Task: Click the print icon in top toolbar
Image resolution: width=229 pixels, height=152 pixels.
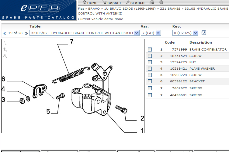Action: click(151, 3)
